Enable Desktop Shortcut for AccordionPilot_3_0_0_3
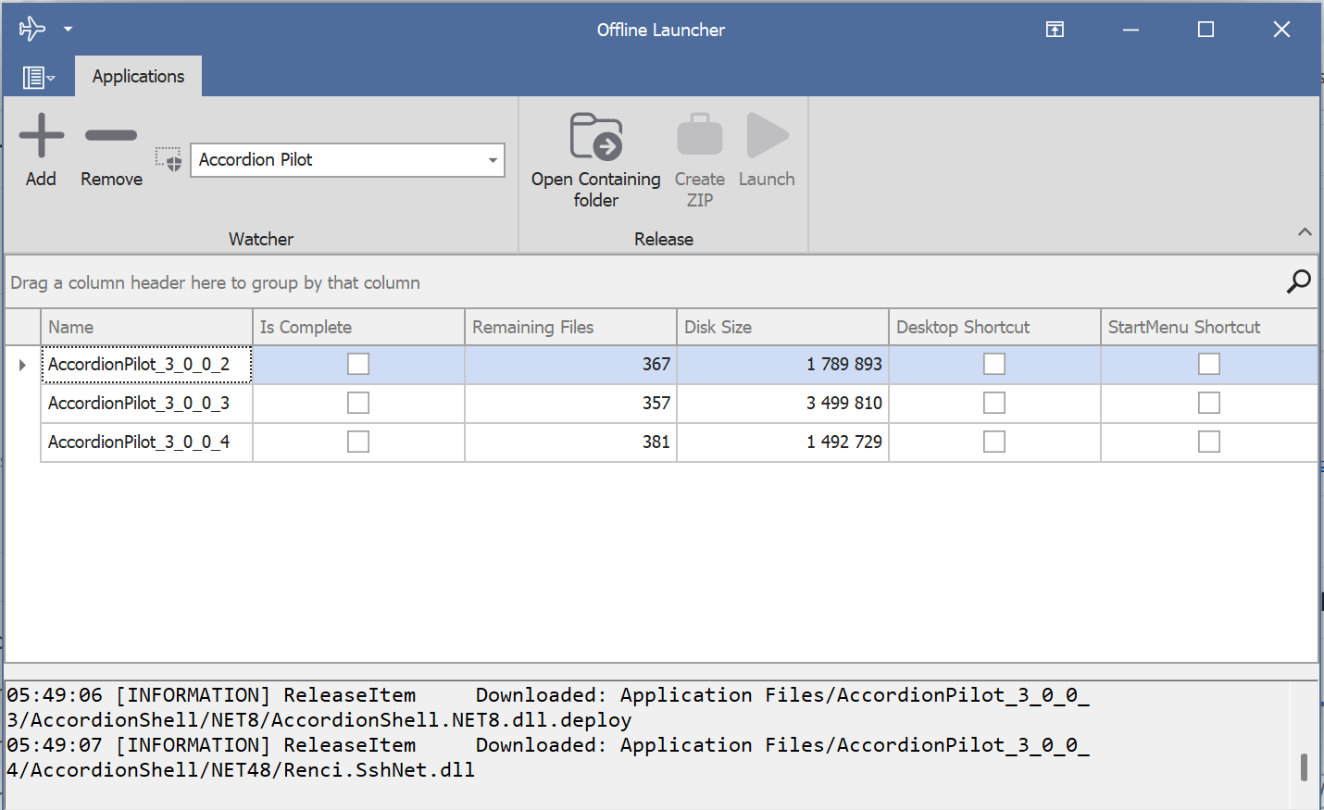 [994, 403]
